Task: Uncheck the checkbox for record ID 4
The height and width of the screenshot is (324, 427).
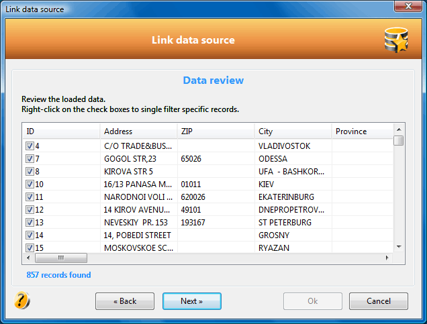Action: [x=30, y=146]
